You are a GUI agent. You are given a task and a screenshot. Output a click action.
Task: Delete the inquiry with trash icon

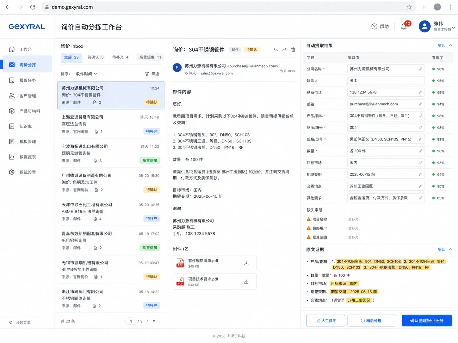(x=293, y=50)
